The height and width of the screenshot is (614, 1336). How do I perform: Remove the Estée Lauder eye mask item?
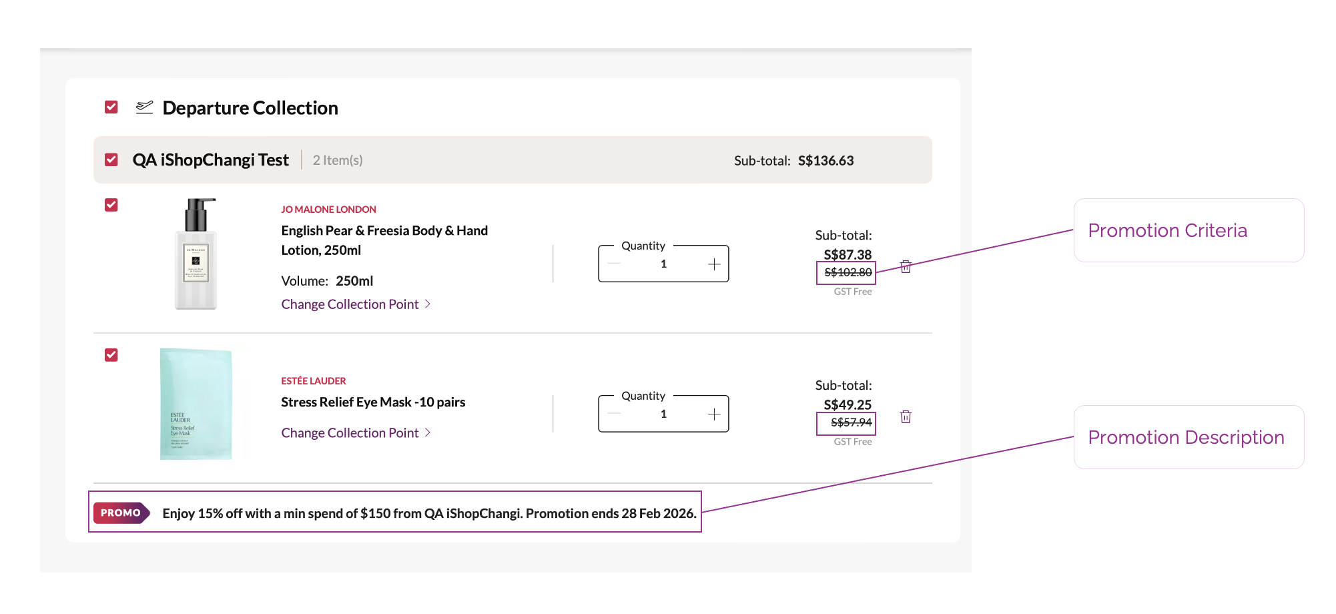[906, 417]
